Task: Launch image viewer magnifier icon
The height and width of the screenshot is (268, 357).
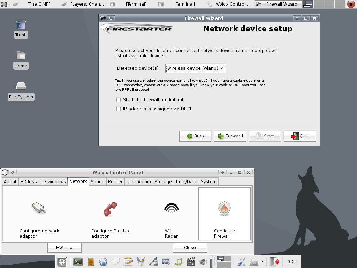Action: click(x=166, y=262)
